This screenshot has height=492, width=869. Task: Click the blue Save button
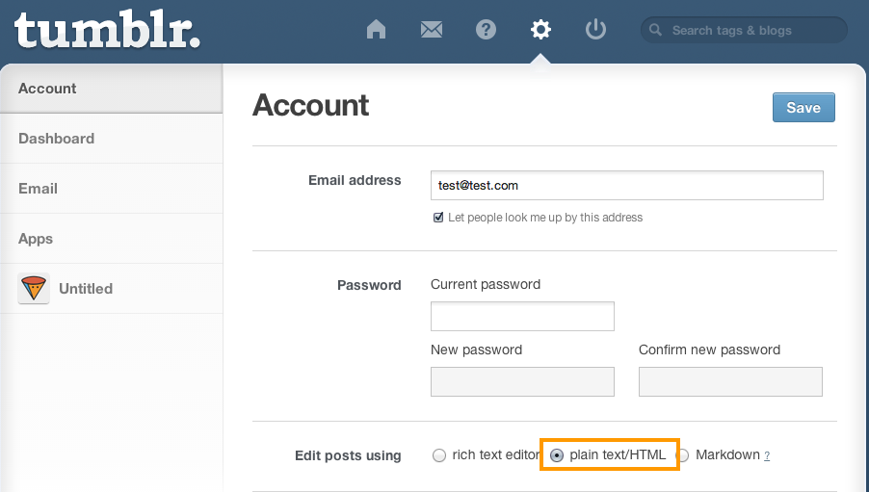coord(803,108)
